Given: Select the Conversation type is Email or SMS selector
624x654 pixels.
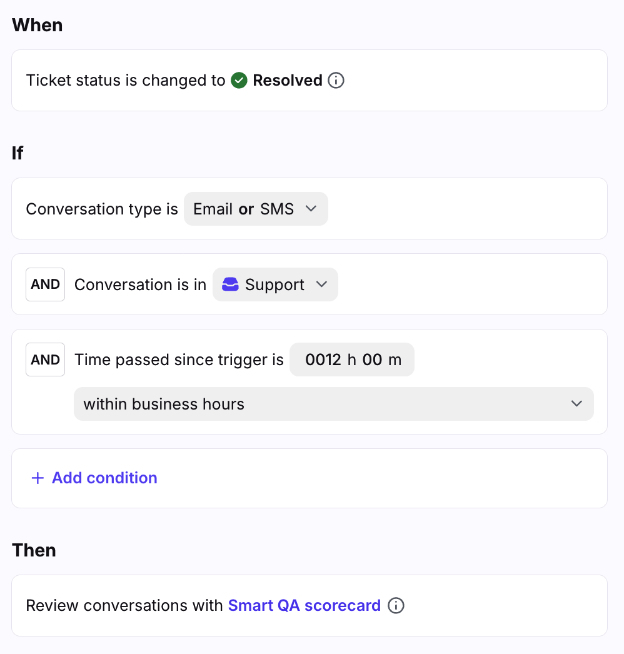Looking at the screenshot, I should 256,209.
